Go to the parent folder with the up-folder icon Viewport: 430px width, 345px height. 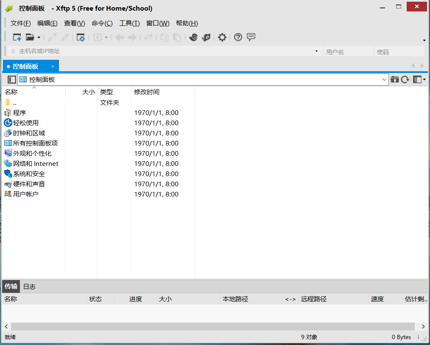(x=395, y=80)
